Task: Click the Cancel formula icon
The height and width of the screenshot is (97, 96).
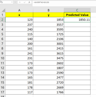Action: (x=20, y=2)
